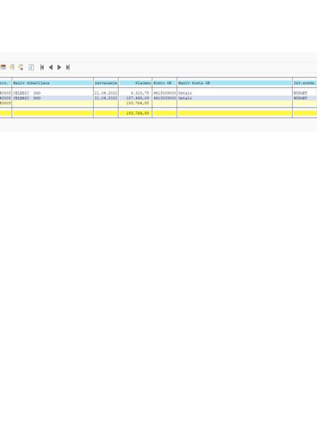Image resolution: width=317 pixels, height=448 pixels.
Task: Select the Izv.sreds. column header
Action: pyautogui.click(x=304, y=83)
